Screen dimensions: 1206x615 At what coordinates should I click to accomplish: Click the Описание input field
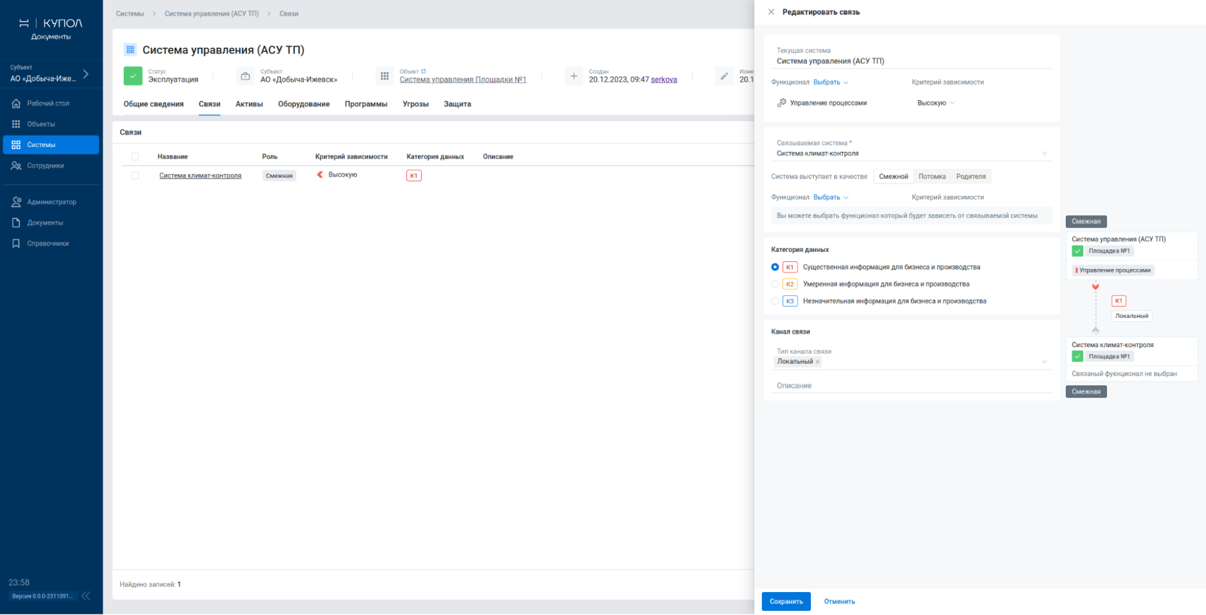[912, 386]
